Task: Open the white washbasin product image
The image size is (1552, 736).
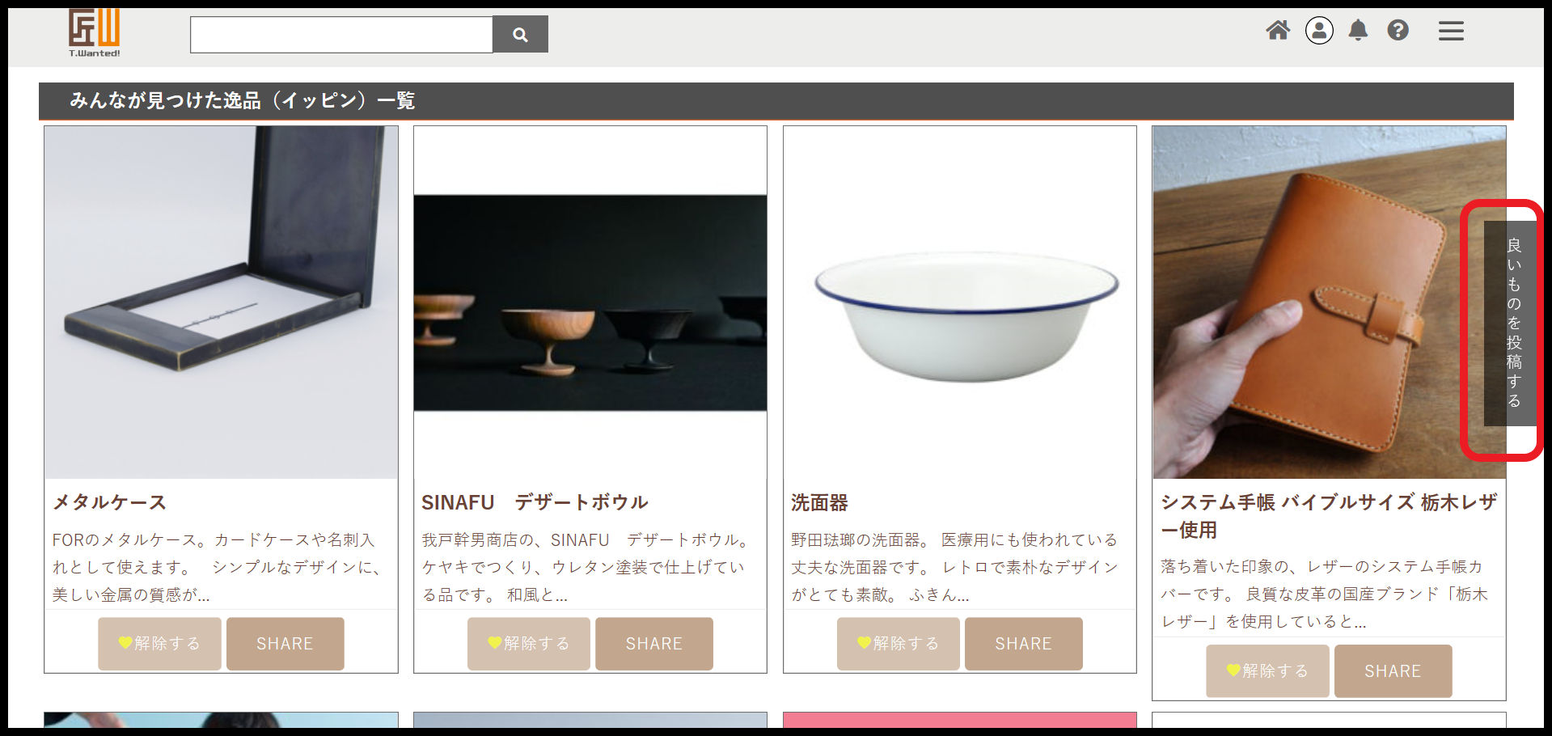Action: tap(959, 302)
